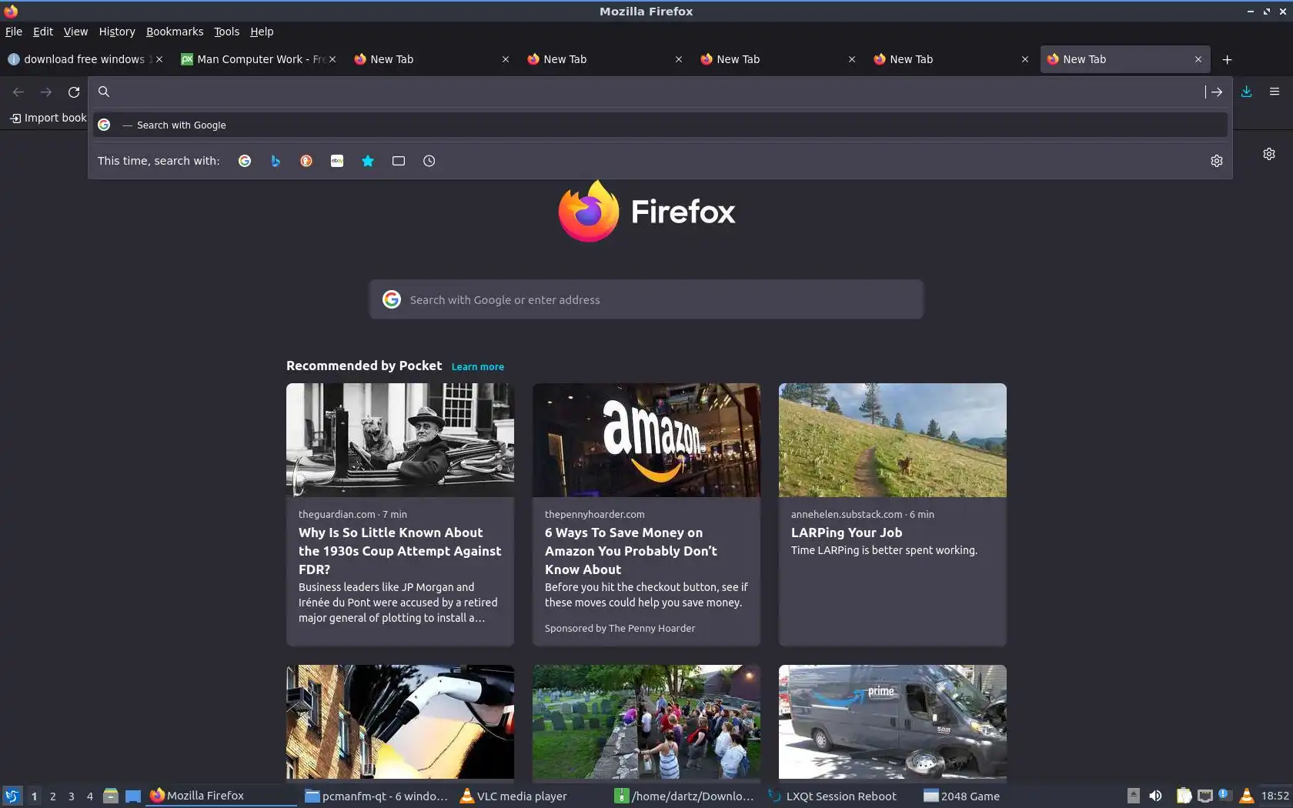
Task: Reload the current page
Action: pos(74,92)
